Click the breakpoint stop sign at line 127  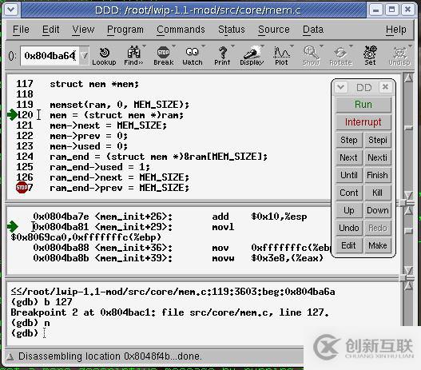coord(22,187)
